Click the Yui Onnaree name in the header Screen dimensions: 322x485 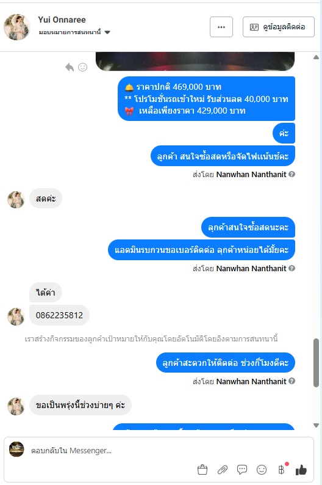[x=62, y=20]
